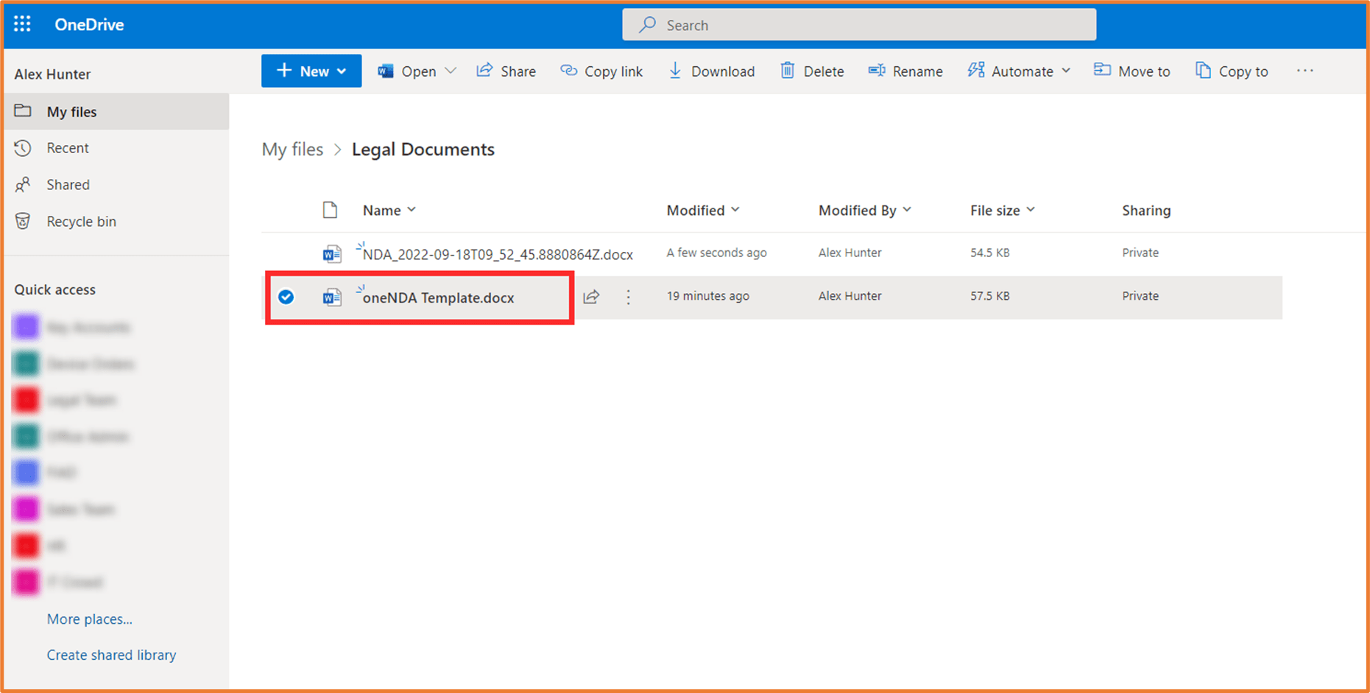Click Create shared library
The image size is (1370, 693).
(111, 654)
